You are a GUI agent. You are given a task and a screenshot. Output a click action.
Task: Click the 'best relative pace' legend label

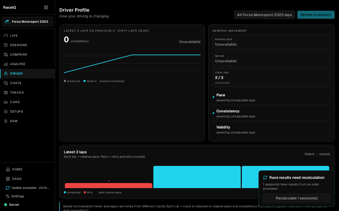(110, 193)
